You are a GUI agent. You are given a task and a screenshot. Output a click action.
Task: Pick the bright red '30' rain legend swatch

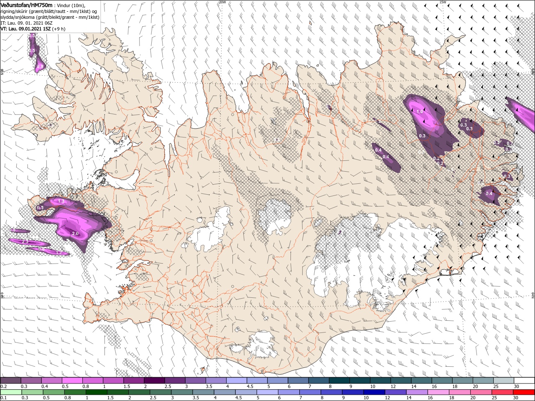tap(524, 392)
